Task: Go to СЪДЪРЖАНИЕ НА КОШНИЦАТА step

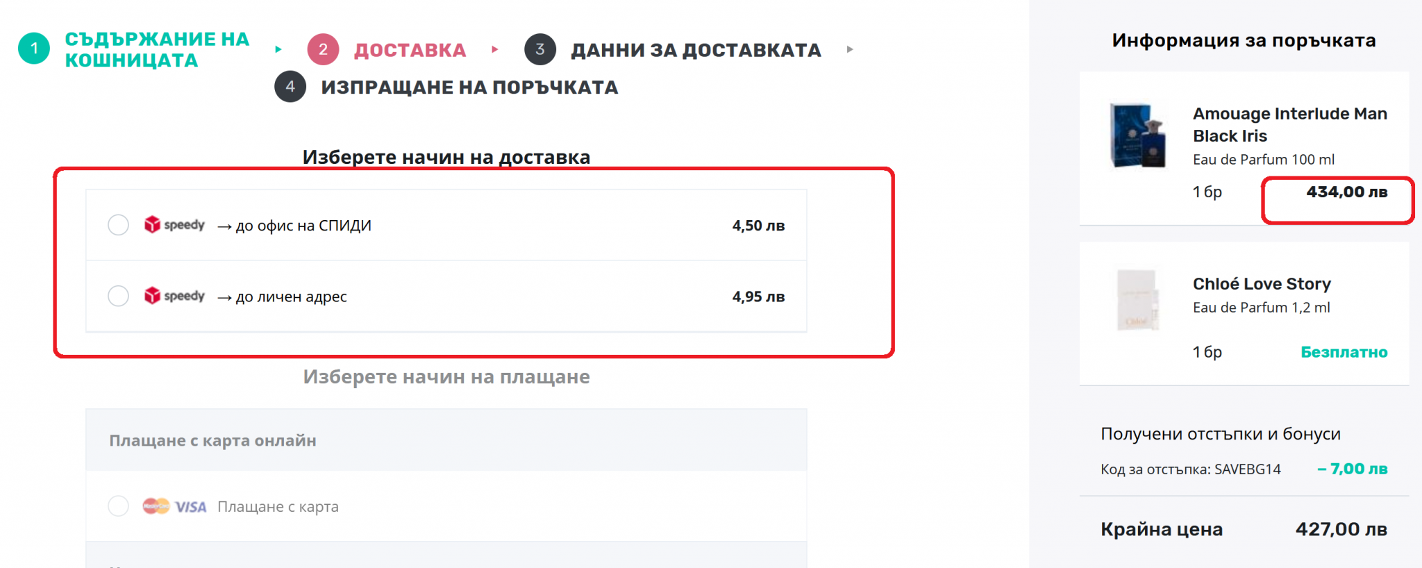Action: pos(157,49)
